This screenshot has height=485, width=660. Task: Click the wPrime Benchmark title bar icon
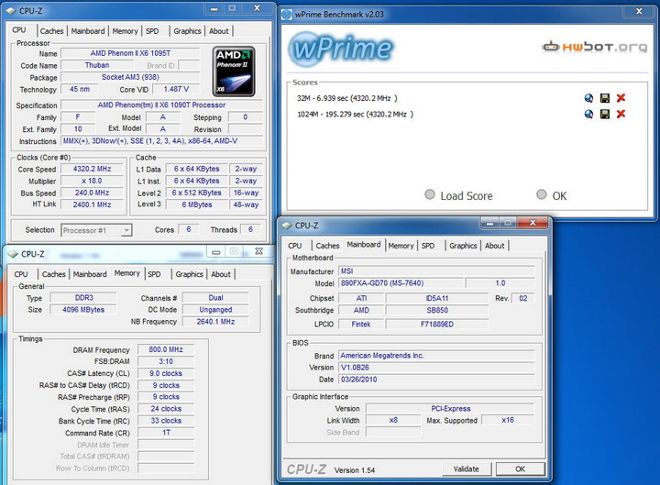click(x=287, y=15)
